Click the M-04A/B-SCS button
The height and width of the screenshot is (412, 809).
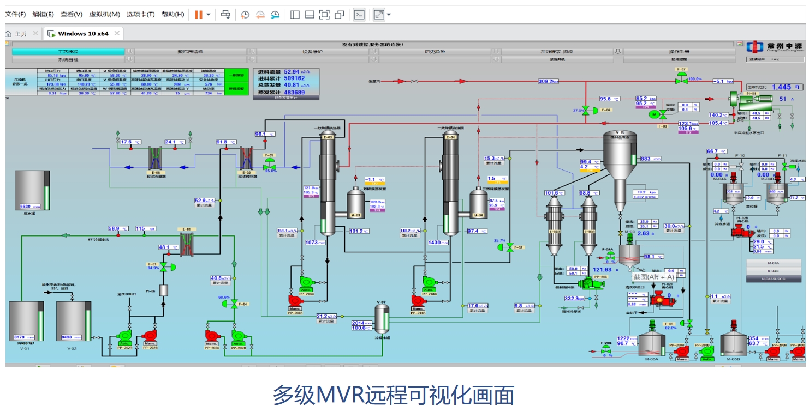tap(774, 279)
